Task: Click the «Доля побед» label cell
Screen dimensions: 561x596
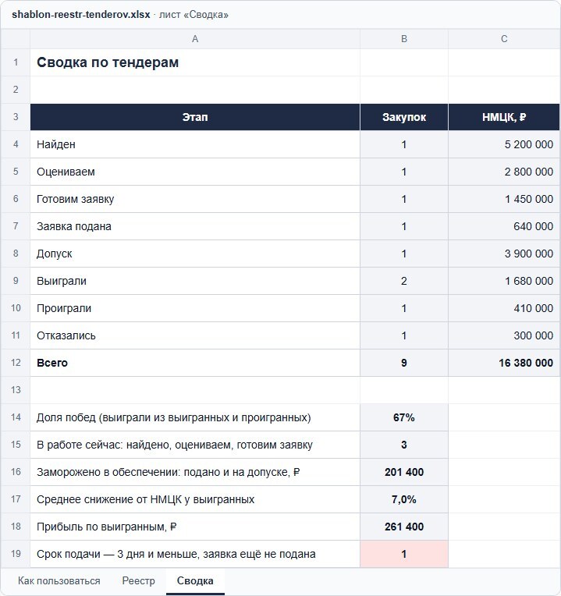Action: point(195,417)
